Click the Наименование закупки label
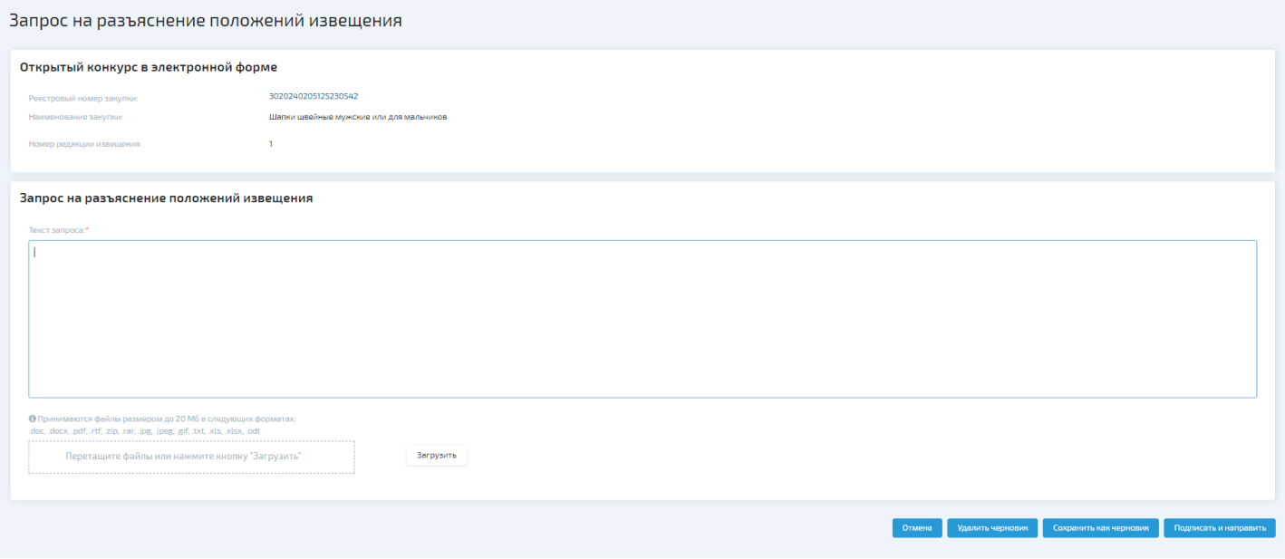Image resolution: width=1285 pixels, height=559 pixels. pyautogui.click(x=75, y=117)
